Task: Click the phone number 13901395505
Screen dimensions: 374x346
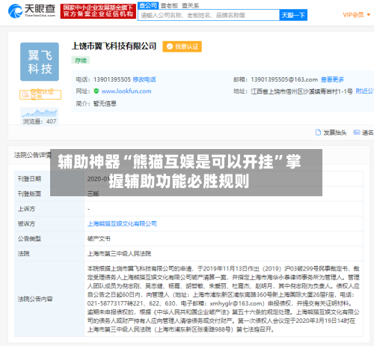Action: coord(112,79)
